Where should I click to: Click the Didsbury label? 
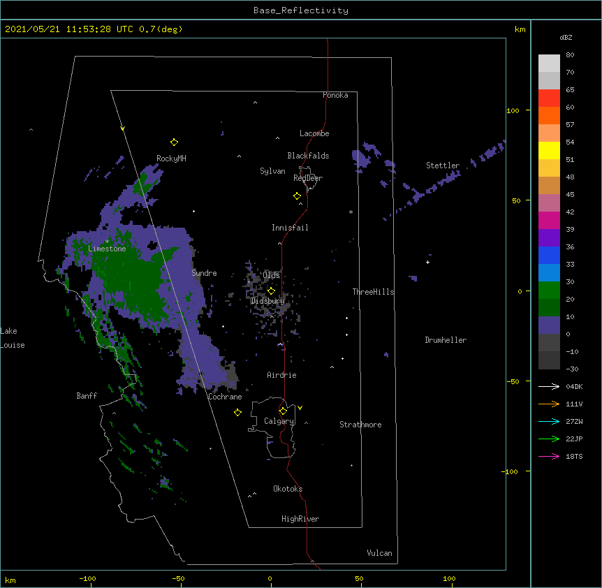(267, 301)
